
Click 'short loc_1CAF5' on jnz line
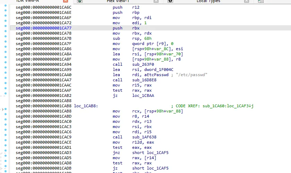point(150,153)
